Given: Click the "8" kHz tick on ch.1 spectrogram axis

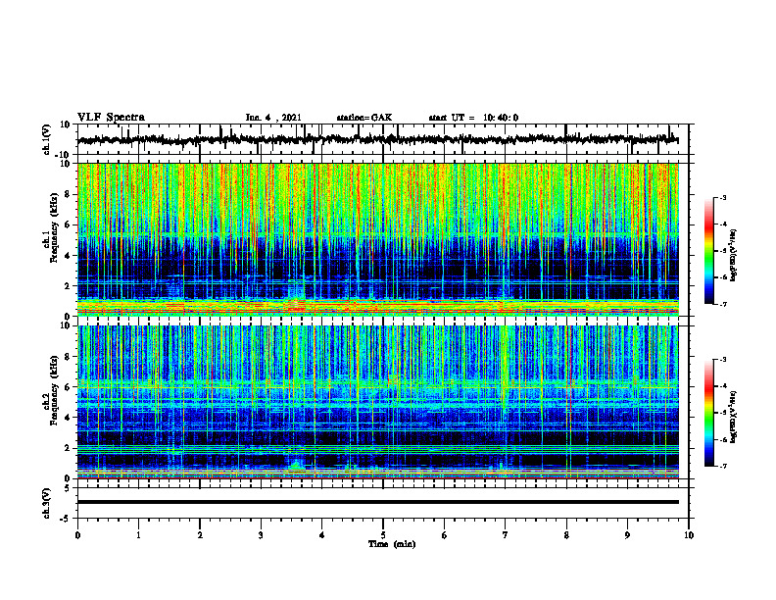Looking at the screenshot, I should (x=68, y=194).
